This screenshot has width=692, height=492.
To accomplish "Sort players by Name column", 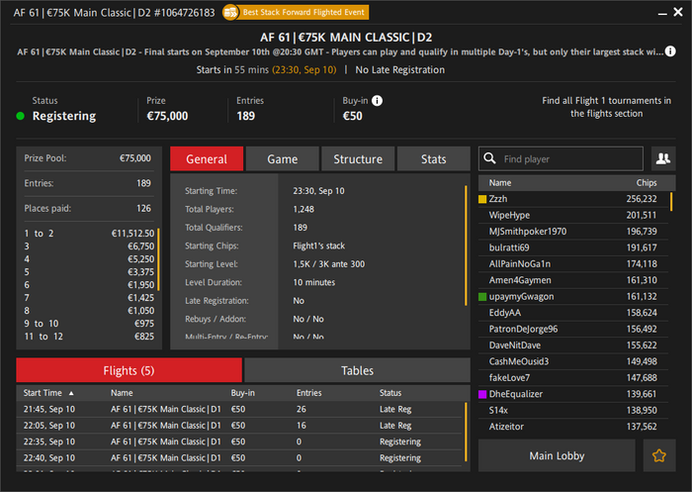I will click(x=500, y=182).
